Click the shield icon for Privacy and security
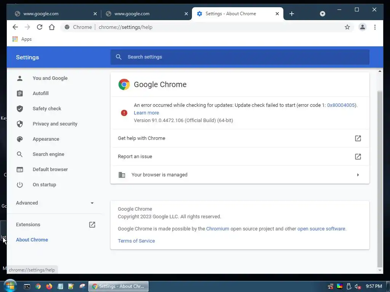Viewport: 390px width, 292px height. click(x=20, y=124)
